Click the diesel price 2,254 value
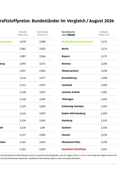This screenshot has height=175, width=117. click(104, 149)
